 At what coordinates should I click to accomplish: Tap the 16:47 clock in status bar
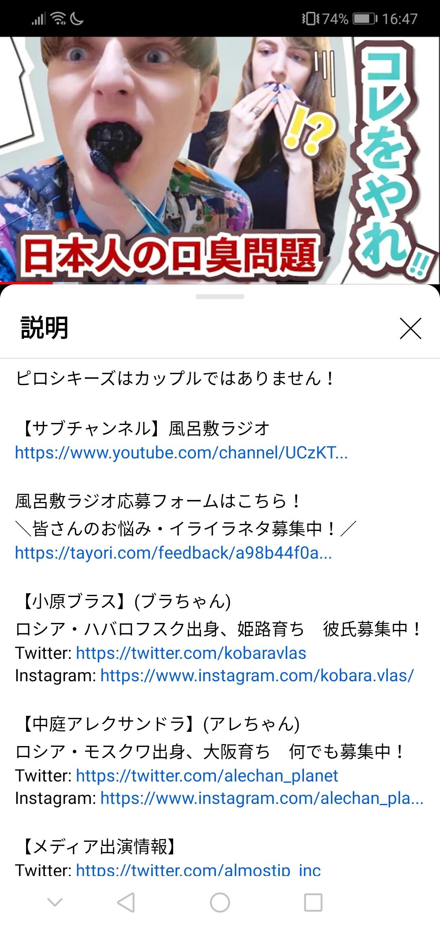(x=400, y=19)
